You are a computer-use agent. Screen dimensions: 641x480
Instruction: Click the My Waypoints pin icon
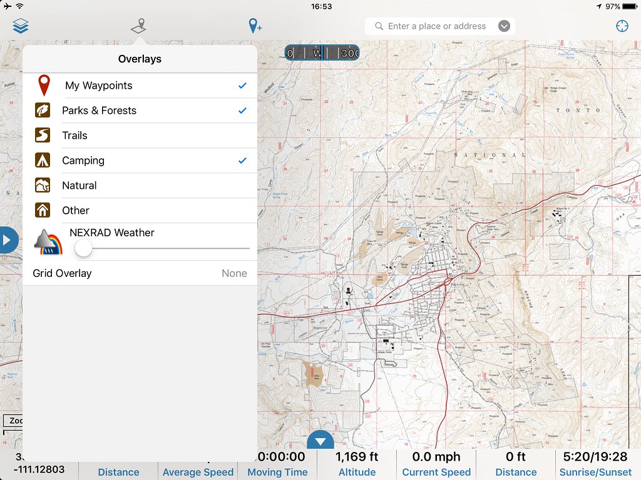coord(44,86)
